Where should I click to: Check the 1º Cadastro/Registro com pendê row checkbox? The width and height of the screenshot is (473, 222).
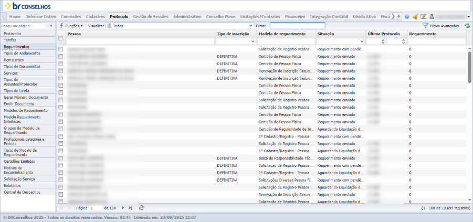(x=60, y=136)
